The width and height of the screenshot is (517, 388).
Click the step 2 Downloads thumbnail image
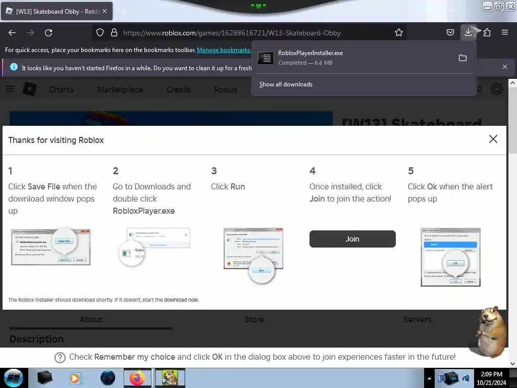click(x=154, y=247)
